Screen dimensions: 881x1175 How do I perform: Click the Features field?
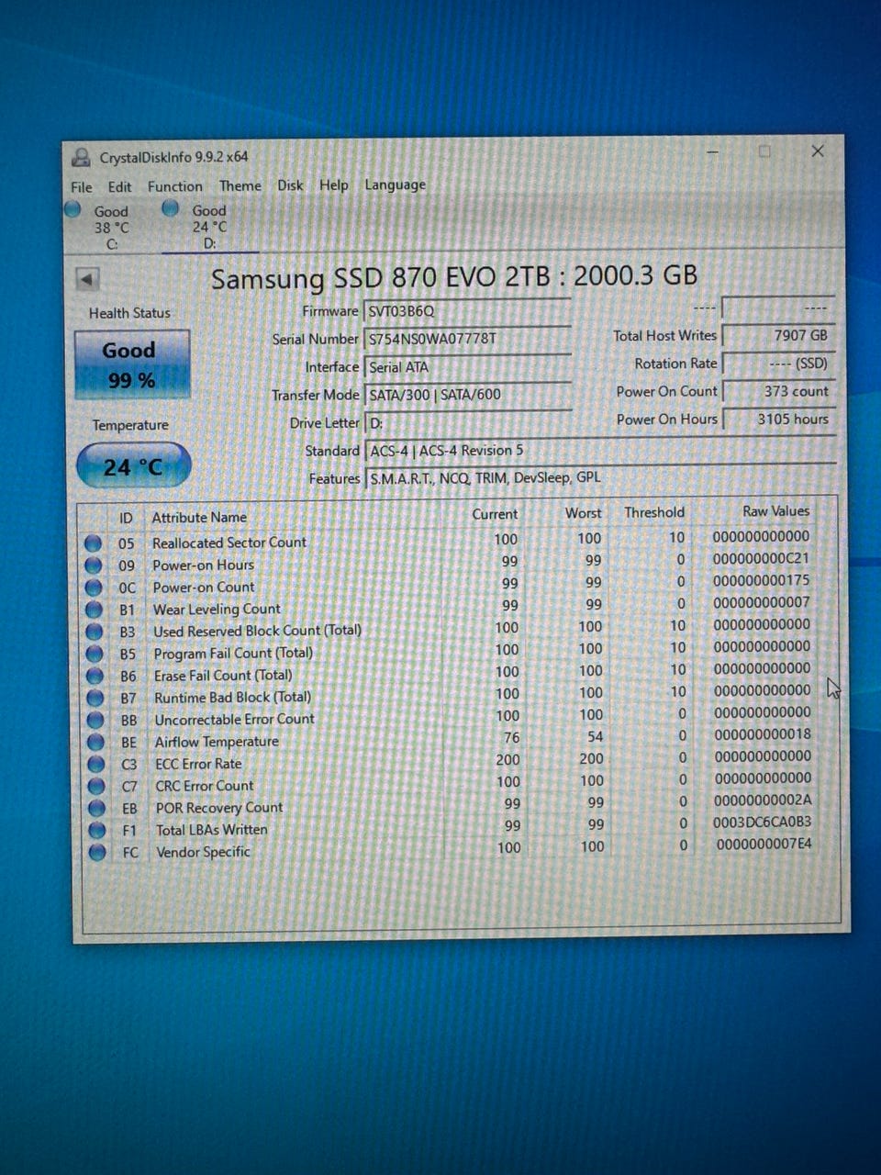pyautogui.click(x=601, y=478)
